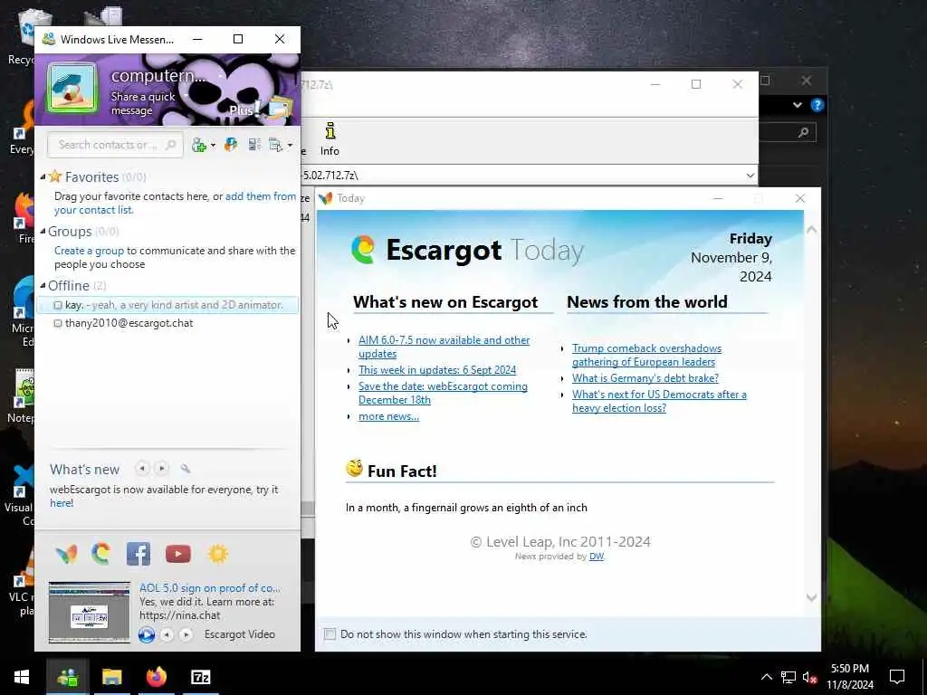Go to next Escargot Video item
This screenshot has width=927, height=695.
186,634
